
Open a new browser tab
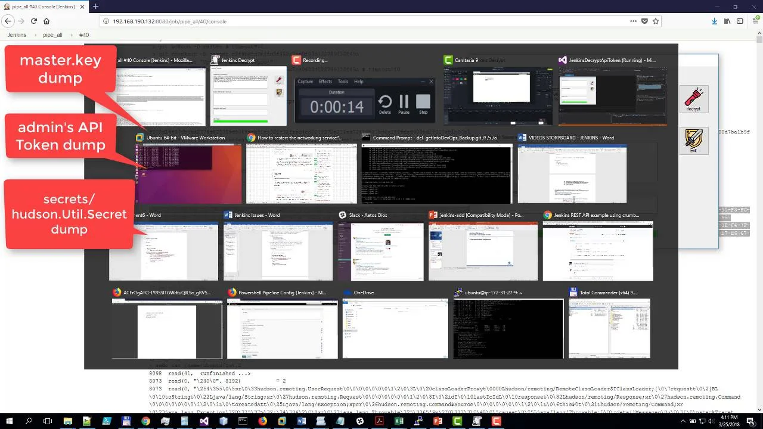click(95, 6)
